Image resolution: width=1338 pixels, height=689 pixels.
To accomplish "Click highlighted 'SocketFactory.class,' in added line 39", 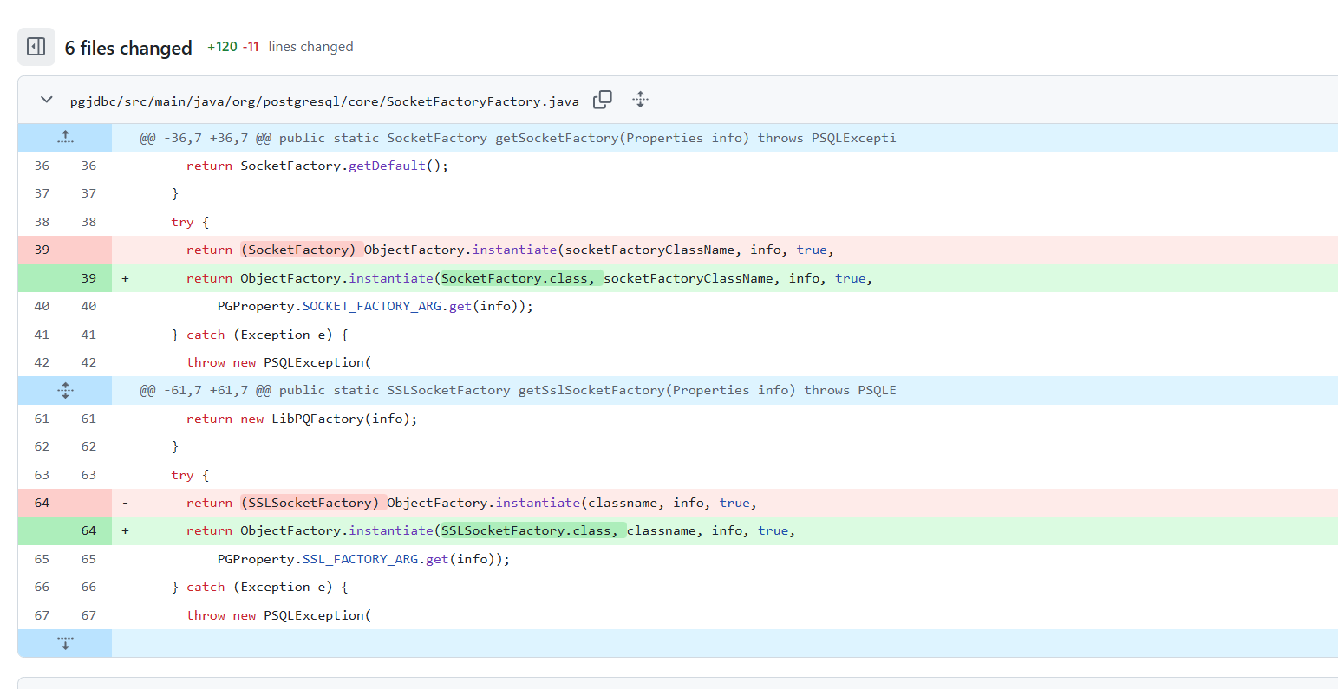I will click(518, 278).
